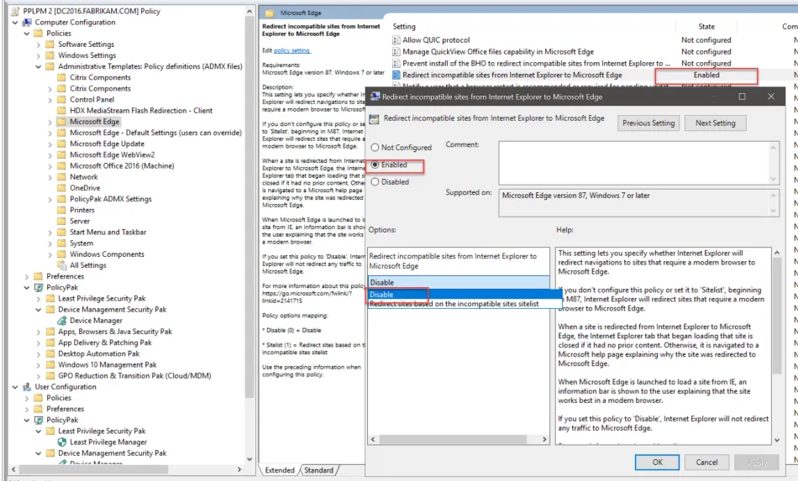Switch to the Standard tab
This screenshot has width=798, height=481.
click(x=318, y=470)
